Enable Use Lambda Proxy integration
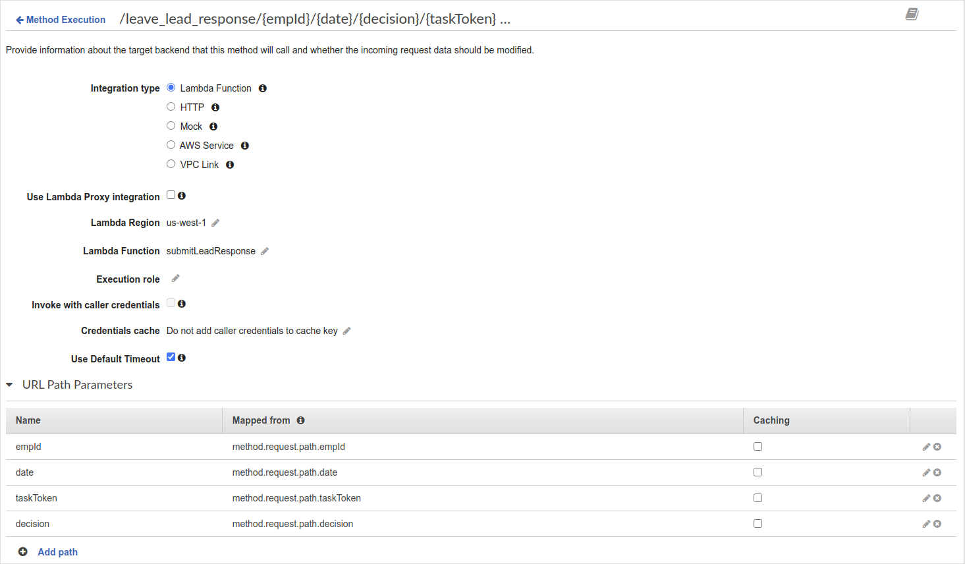The image size is (965, 564). [x=170, y=195]
